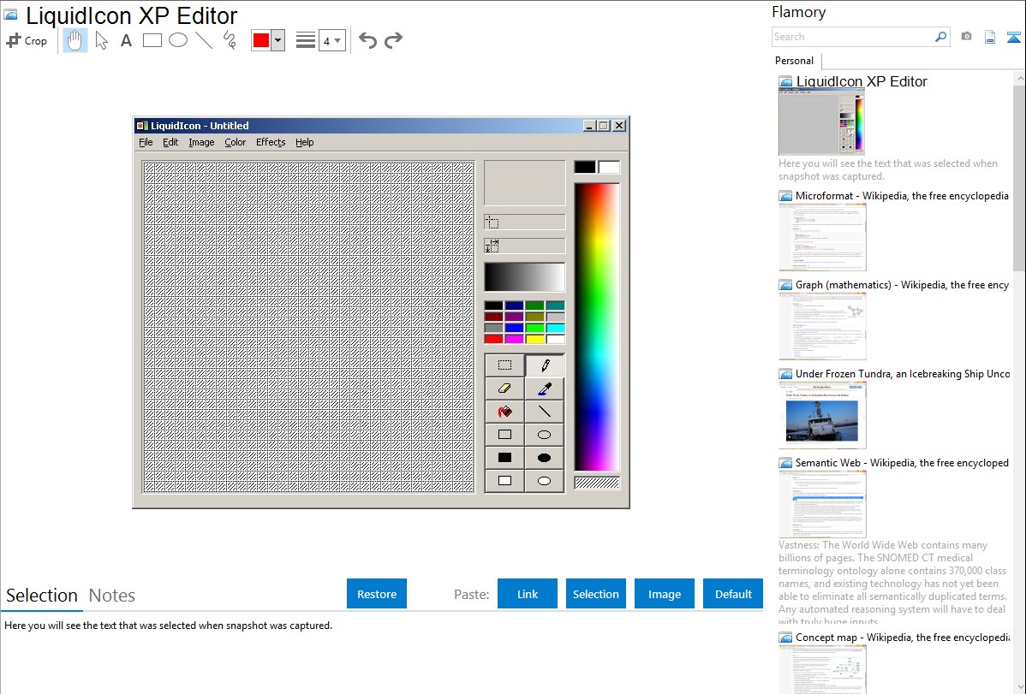Image resolution: width=1026 pixels, height=694 pixels.
Task: Activate the hand pan tool
Action: 75,40
